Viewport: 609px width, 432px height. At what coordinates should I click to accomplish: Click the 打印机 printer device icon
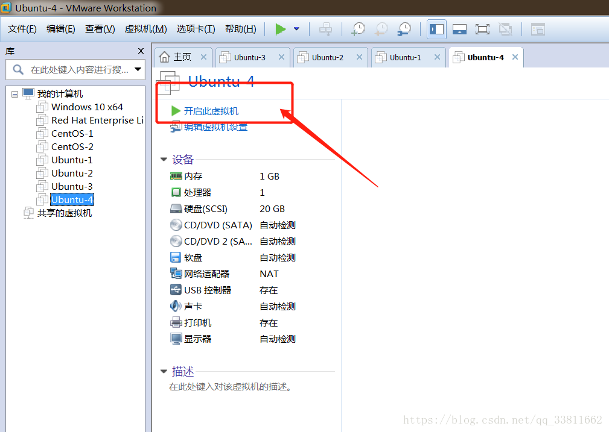click(x=176, y=322)
